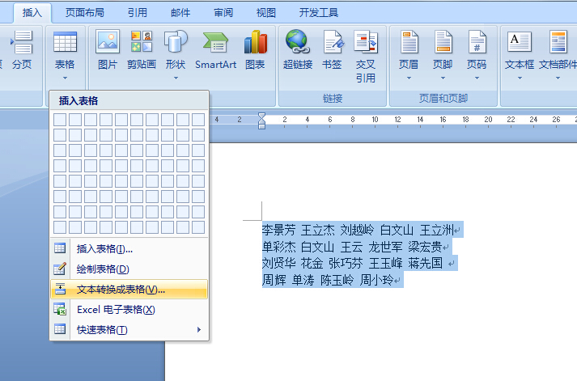Click the Quick Parts (文档部件) icon

click(558, 41)
